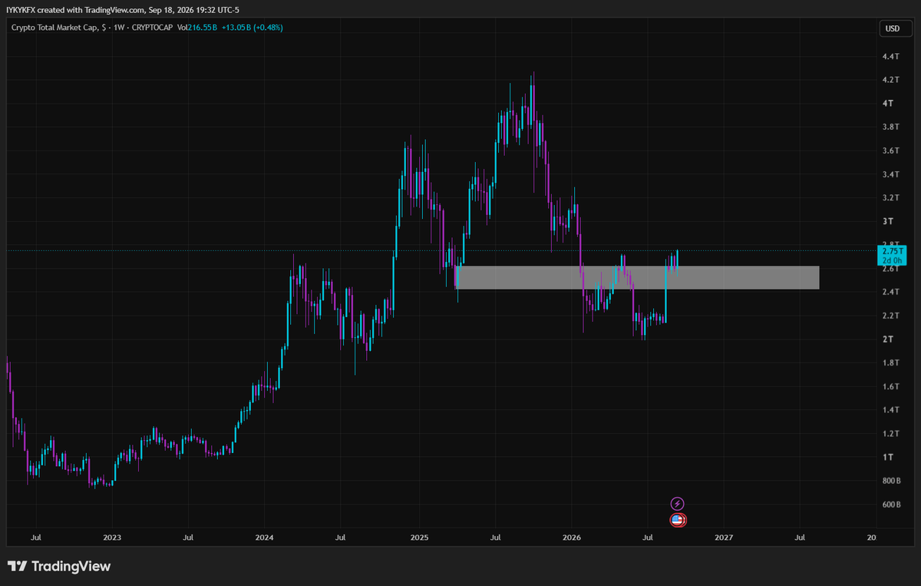Click the purple lightning event icon

coord(677,504)
